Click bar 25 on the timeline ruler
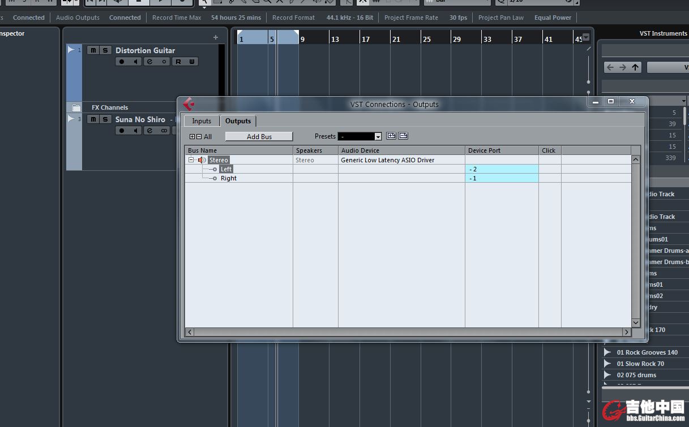The height and width of the screenshot is (427, 689). tap(426, 39)
